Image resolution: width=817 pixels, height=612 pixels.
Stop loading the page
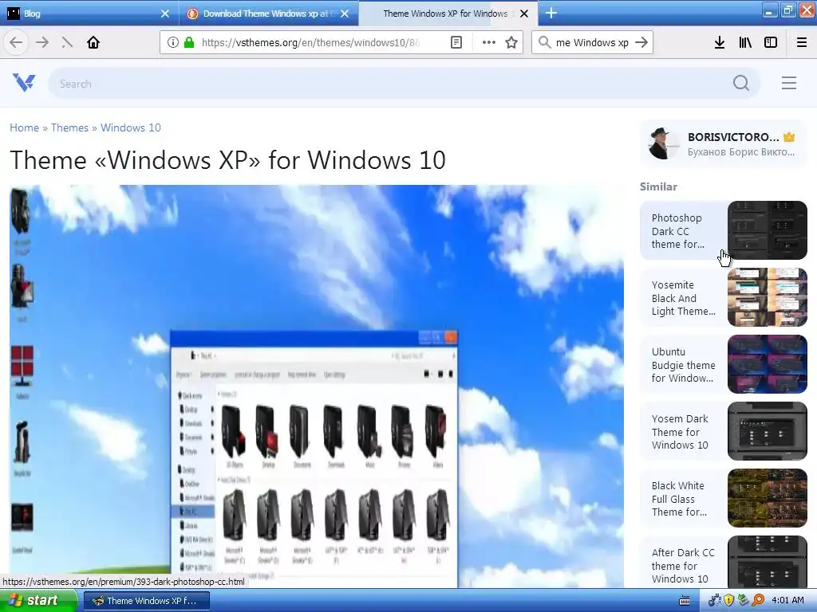click(67, 42)
